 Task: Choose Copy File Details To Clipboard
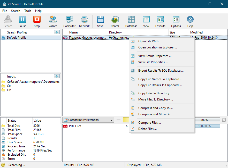[x=162, y=85]
